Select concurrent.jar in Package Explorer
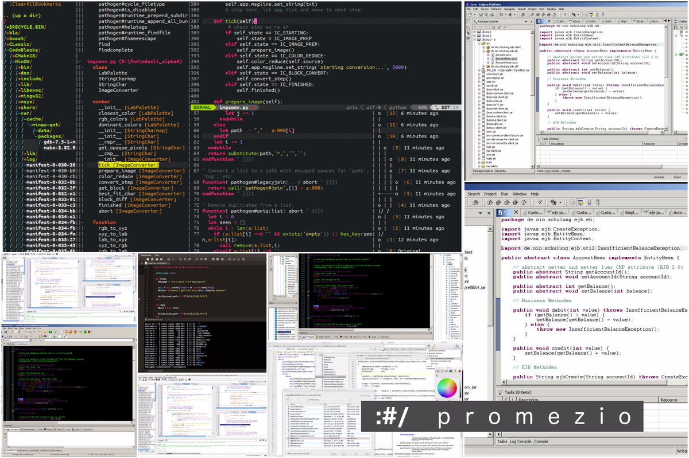 pos(494,74)
